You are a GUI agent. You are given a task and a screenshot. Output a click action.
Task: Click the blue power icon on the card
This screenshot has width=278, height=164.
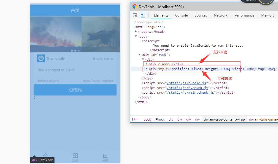[x=41, y=59]
